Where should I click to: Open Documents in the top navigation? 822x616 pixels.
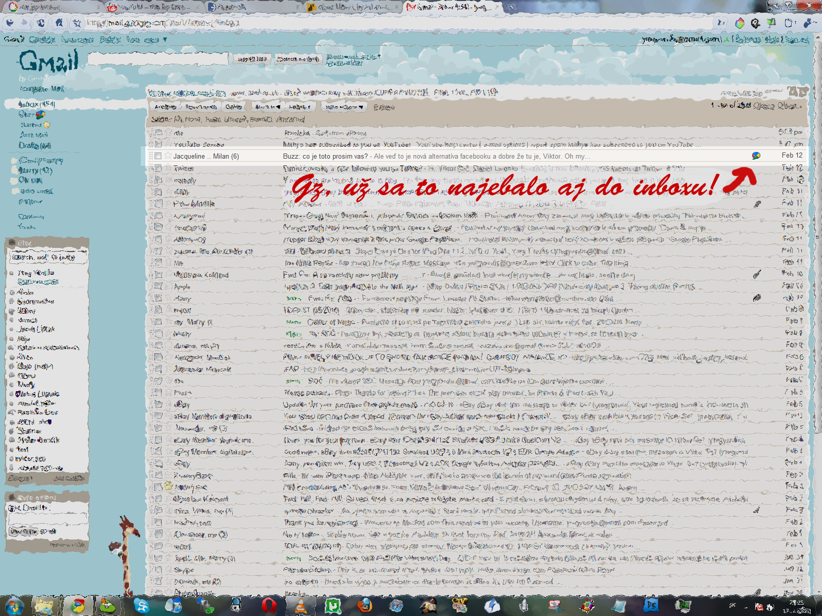(x=78, y=40)
